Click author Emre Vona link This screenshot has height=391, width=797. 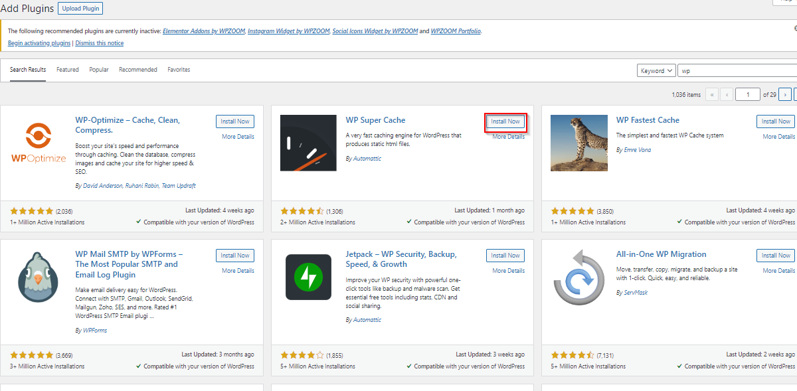pos(637,150)
